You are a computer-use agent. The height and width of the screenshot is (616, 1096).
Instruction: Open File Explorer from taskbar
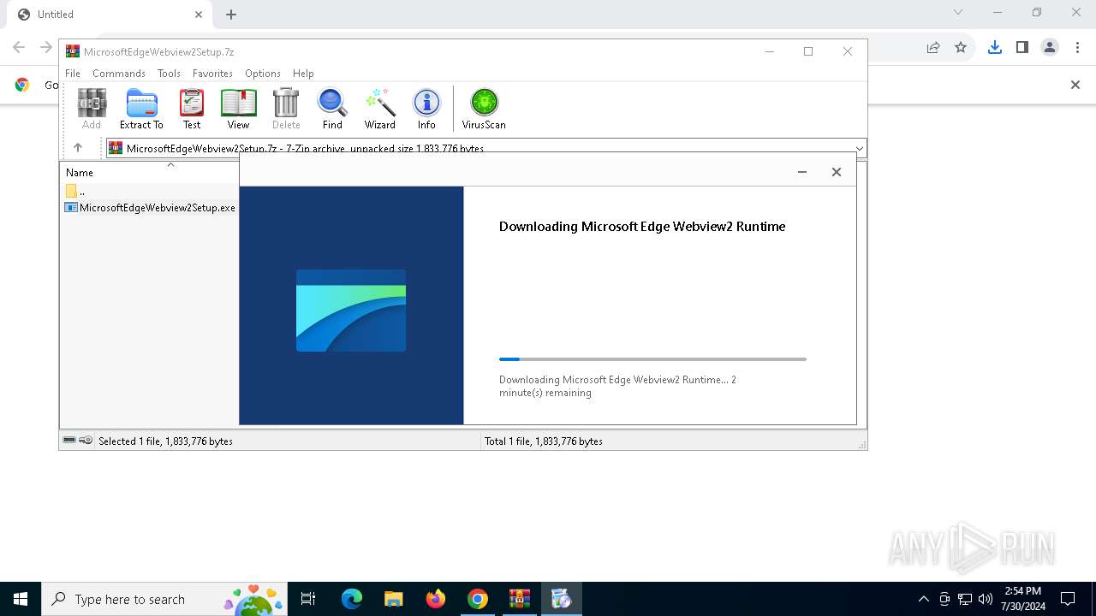point(394,599)
